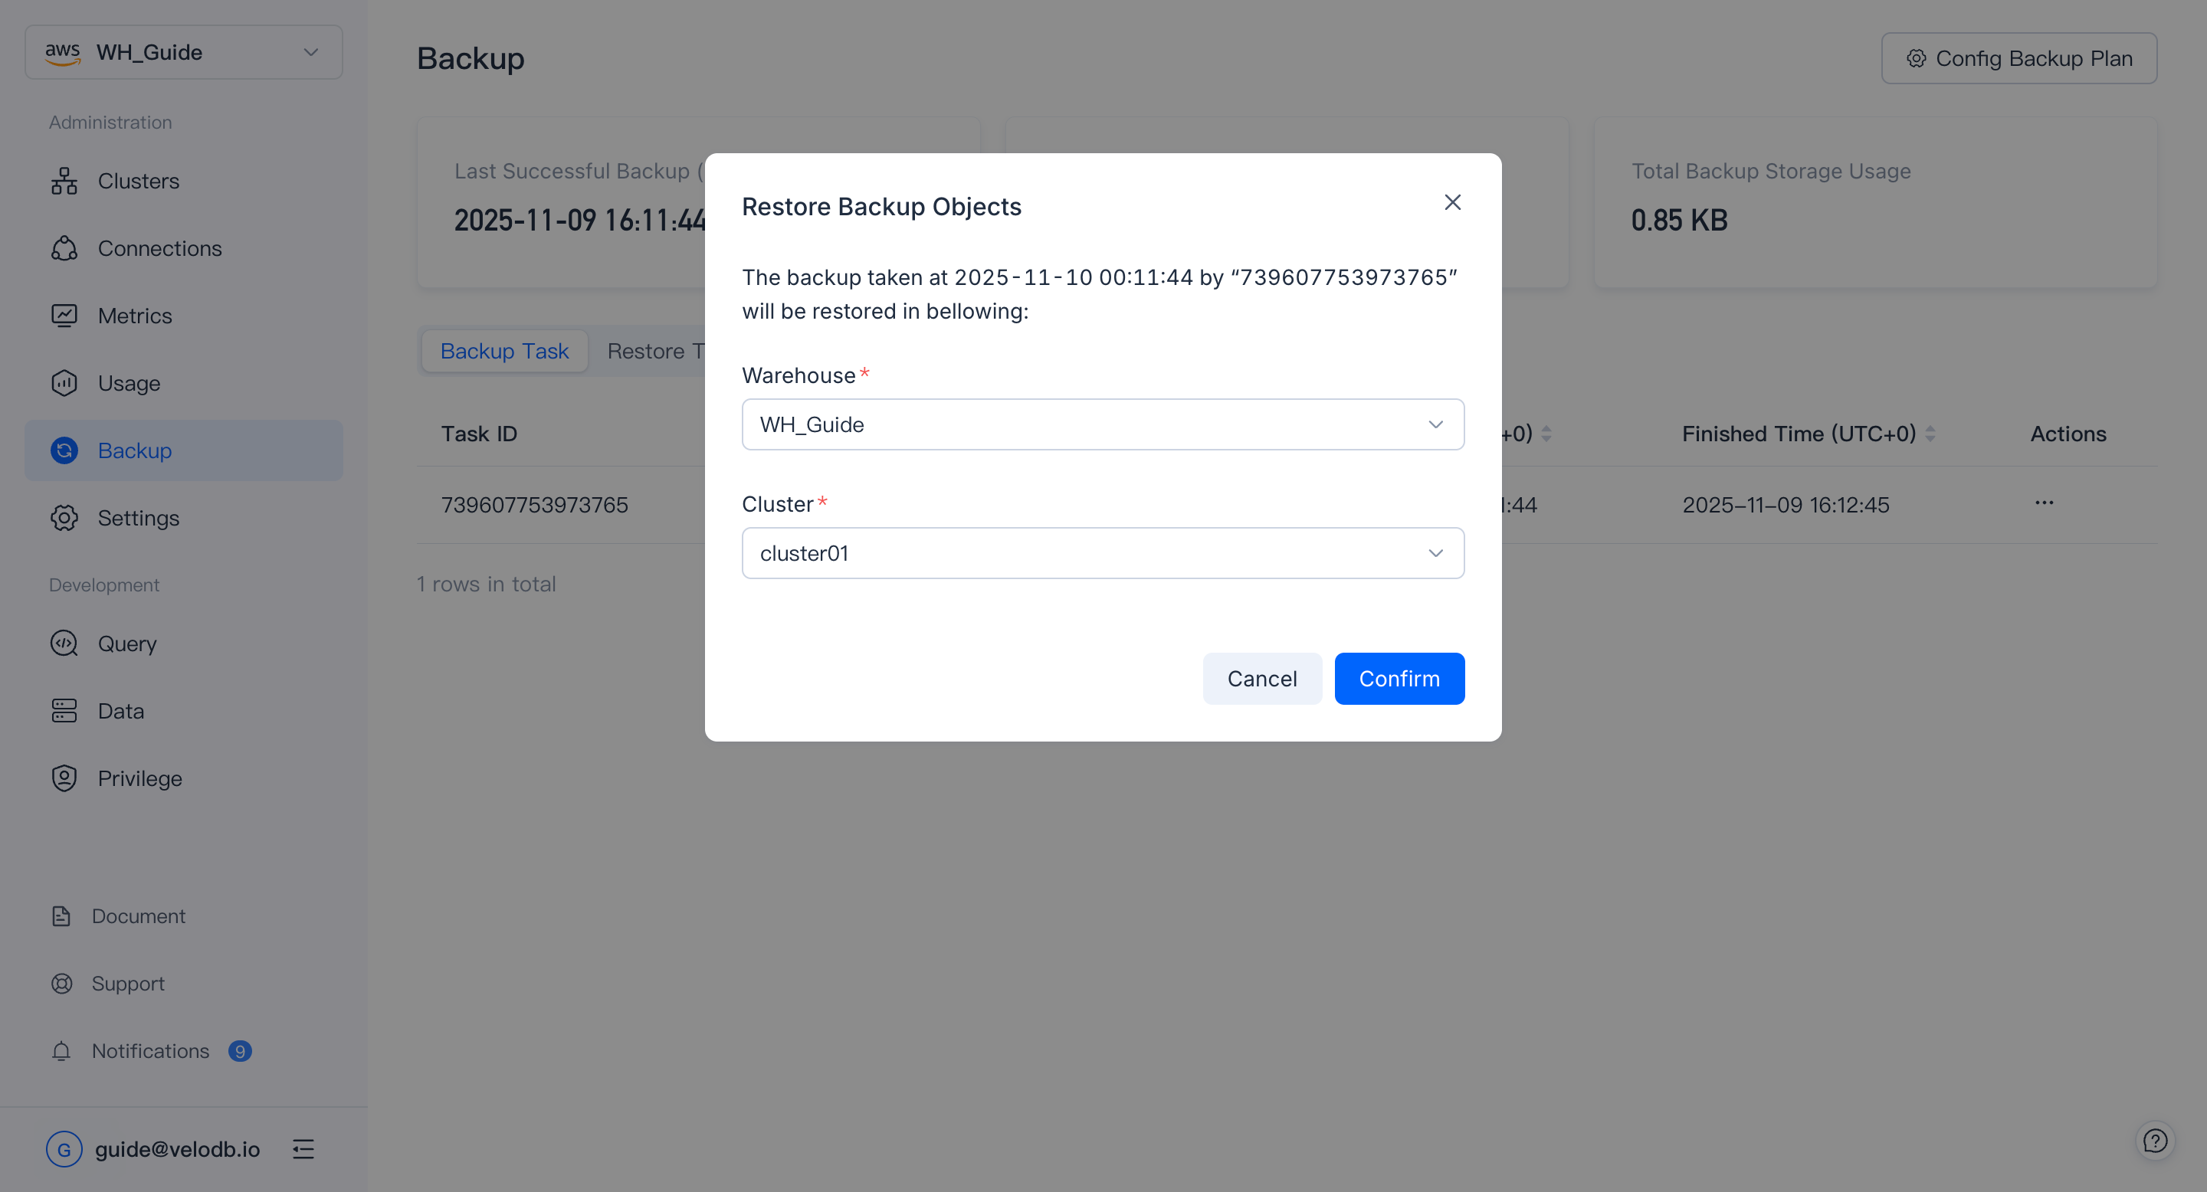The width and height of the screenshot is (2207, 1192).
Task: View the Usage panel
Action: [129, 383]
